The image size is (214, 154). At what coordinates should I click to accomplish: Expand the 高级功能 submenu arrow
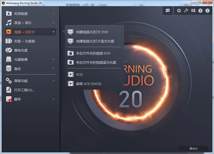coord(53,80)
